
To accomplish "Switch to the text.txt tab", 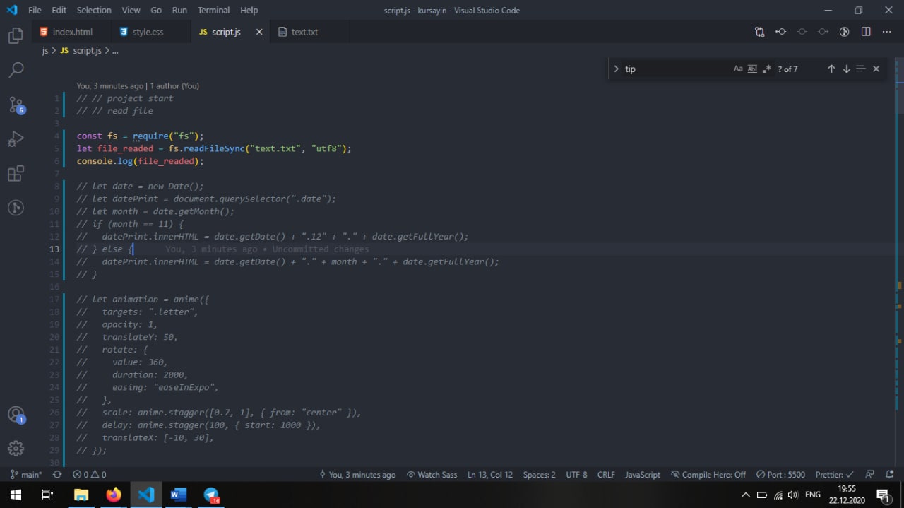I will click(x=311, y=32).
